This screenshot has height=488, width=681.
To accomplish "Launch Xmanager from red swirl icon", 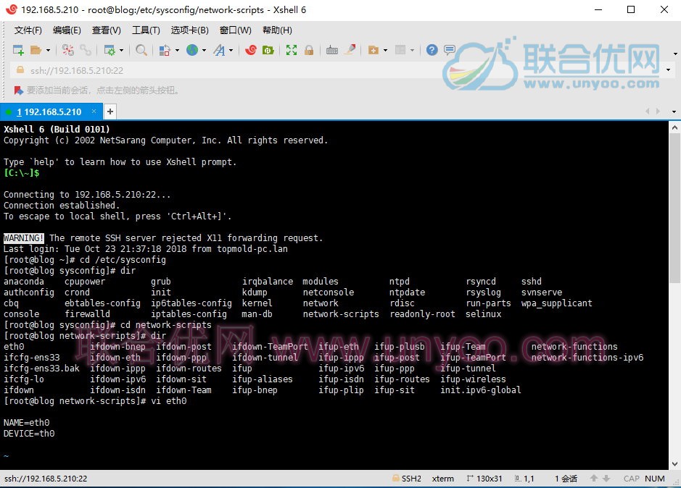I will click(251, 50).
